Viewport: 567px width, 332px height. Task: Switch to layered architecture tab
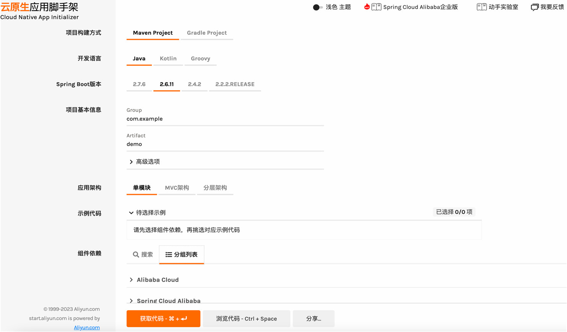215,188
